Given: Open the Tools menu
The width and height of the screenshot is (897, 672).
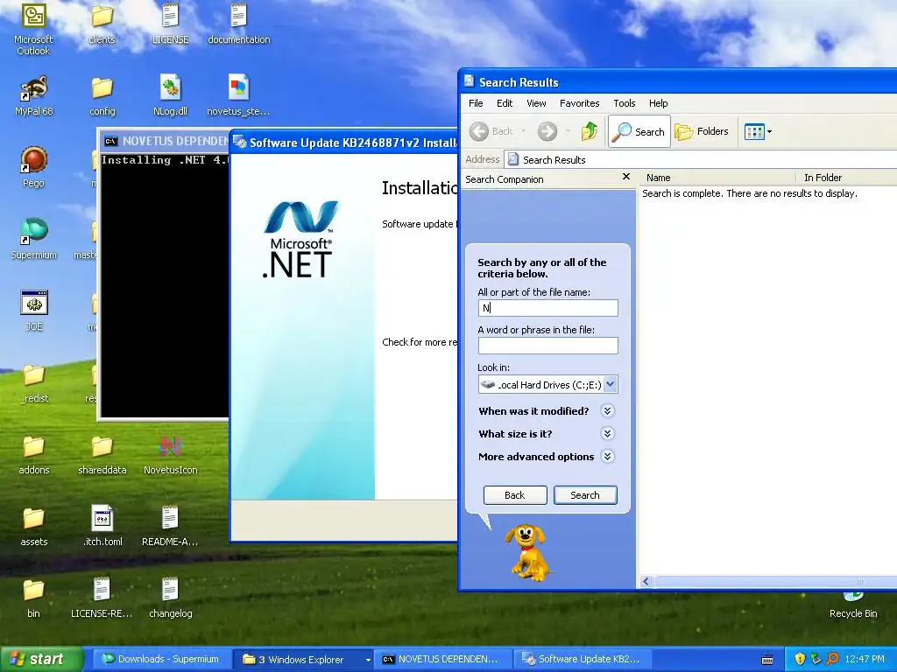Looking at the screenshot, I should pyautogui.click(x=624, y=103).
